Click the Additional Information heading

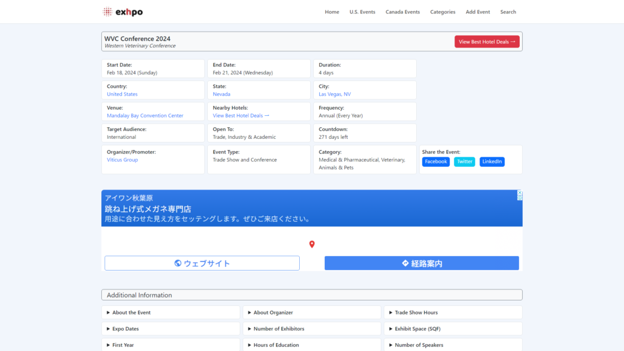pyautogui.click(x=140, y=296)
